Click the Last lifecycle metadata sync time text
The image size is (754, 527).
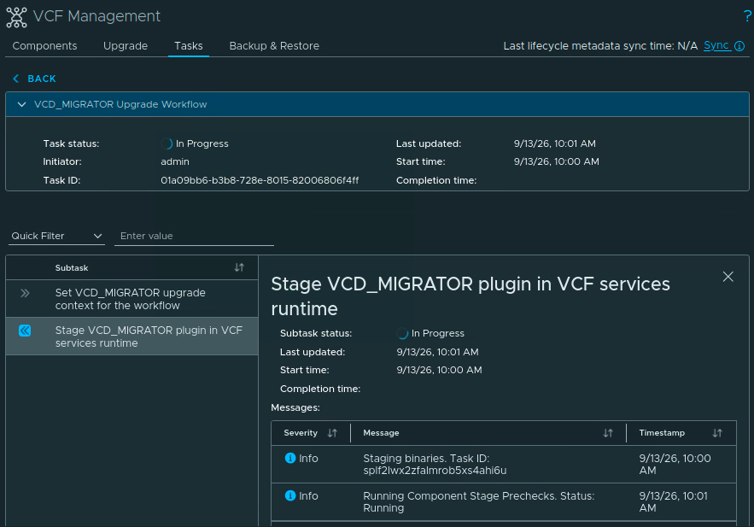(x=600, y=45)
